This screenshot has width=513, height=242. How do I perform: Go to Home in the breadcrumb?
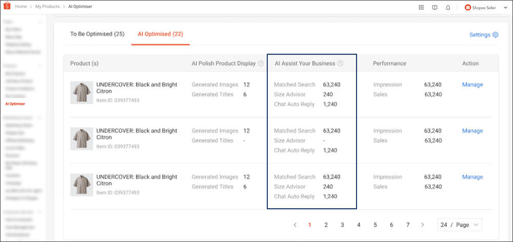click(21, 7)
